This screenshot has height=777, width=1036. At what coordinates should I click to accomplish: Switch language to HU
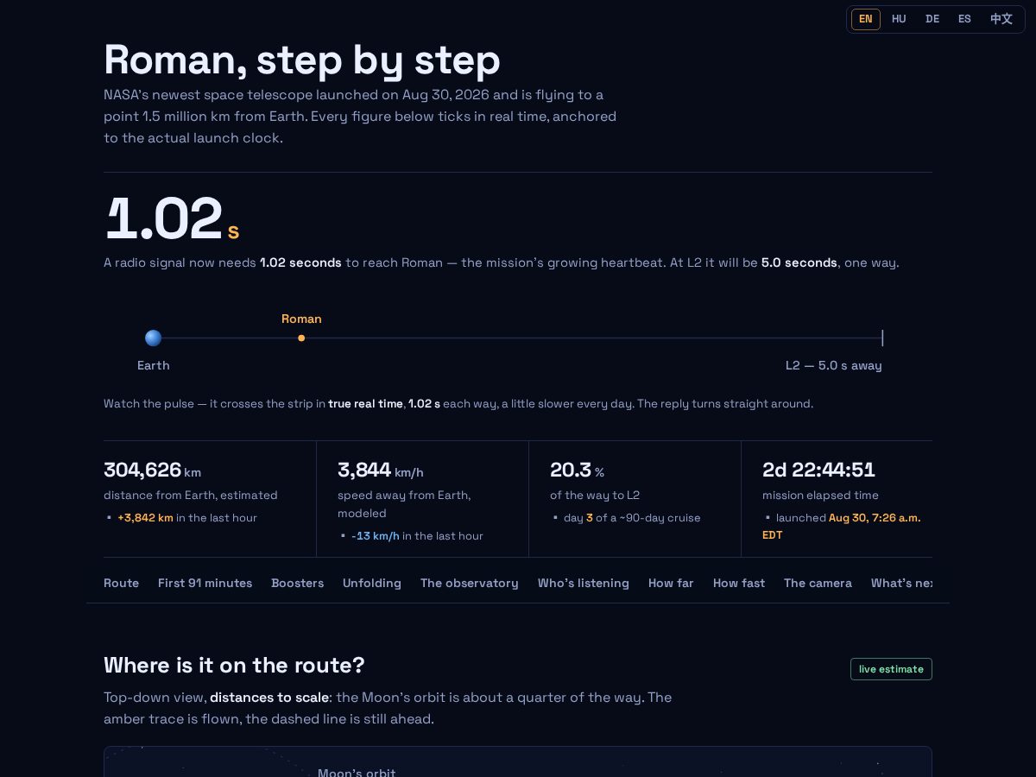tap(899, 19)
